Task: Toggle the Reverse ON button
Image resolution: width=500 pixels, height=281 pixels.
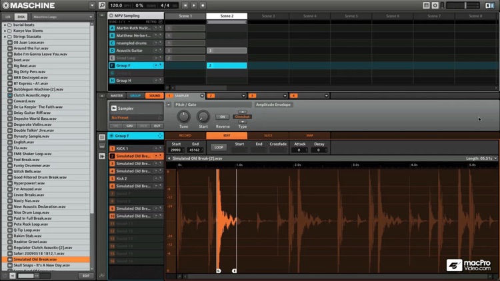Action: (222, 117)
